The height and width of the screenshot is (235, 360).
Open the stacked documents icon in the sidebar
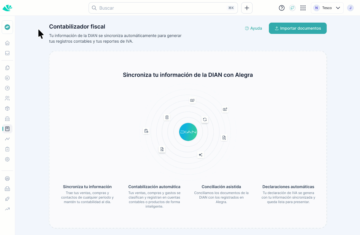coord(7,68)
